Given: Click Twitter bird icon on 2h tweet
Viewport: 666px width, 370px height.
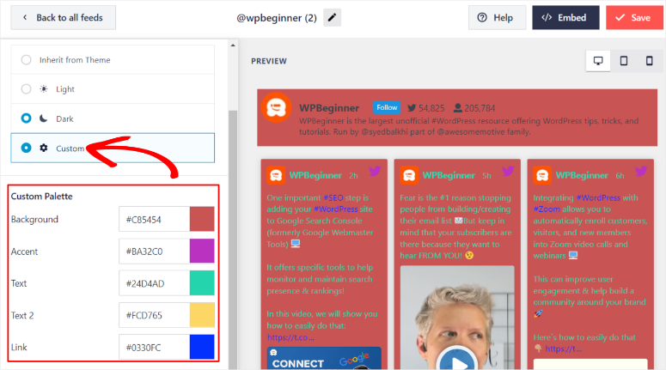Looking at the screenshot, I should (374, 171).
